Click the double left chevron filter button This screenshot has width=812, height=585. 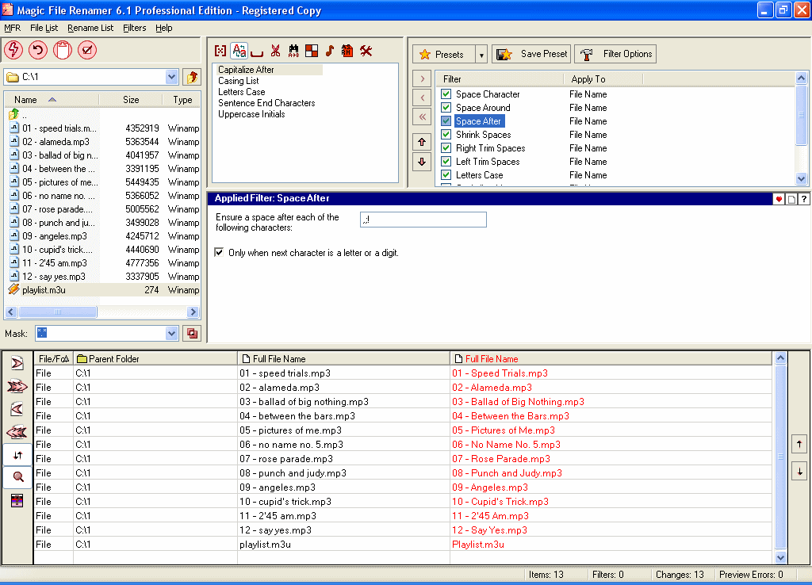(422, 117)
